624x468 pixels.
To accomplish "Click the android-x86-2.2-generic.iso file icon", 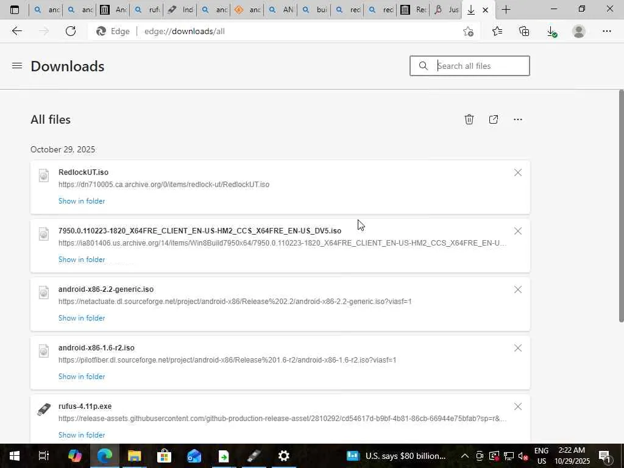I will (x=44, y=292).
